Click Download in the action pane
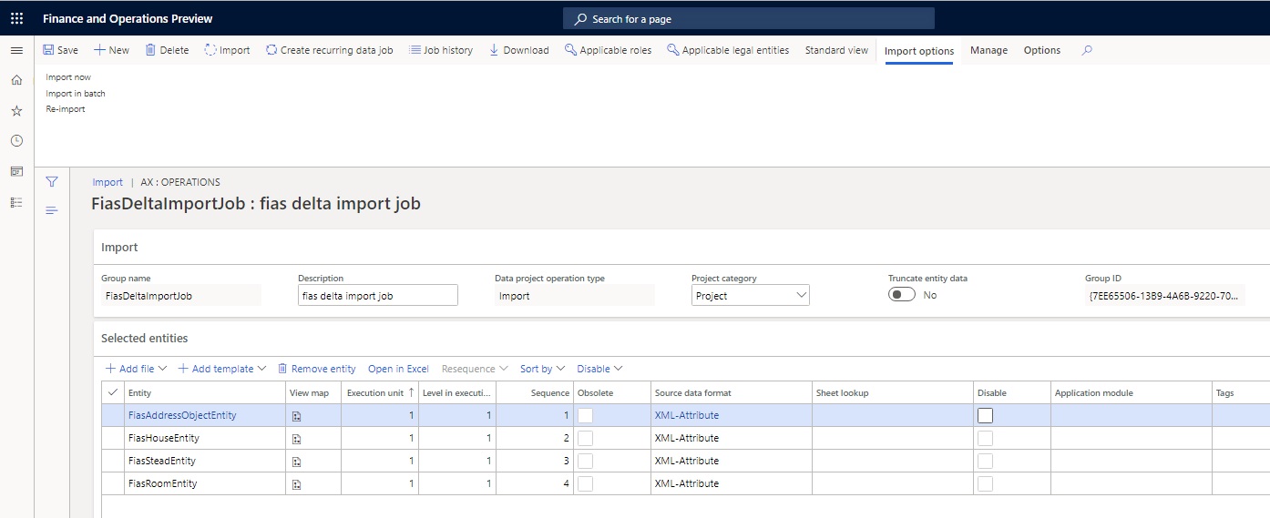Screen dimensions: 1270x518 [519, 50]
